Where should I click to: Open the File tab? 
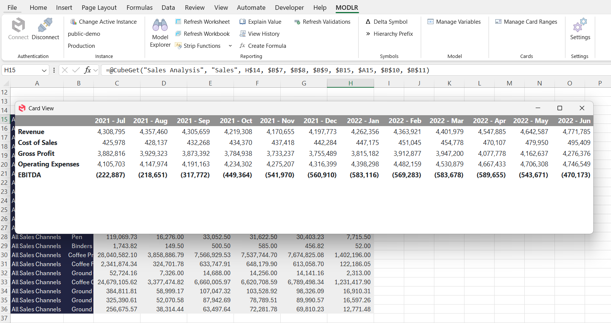click(12, 8)
